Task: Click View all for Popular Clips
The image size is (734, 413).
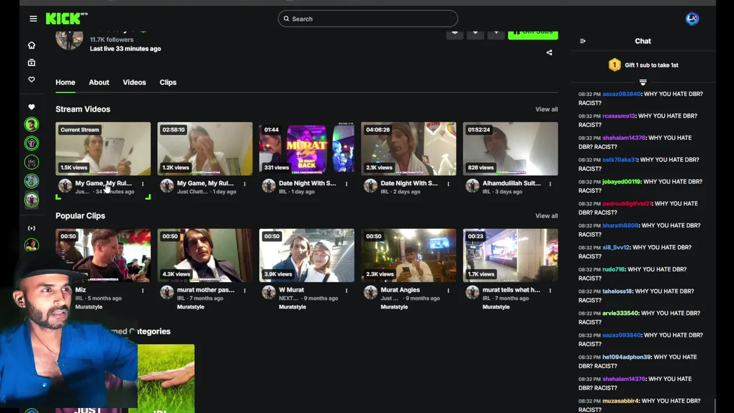Action: 546,216
